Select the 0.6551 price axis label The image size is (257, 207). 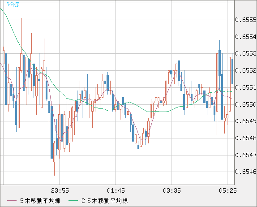click(x=246, y=87)
